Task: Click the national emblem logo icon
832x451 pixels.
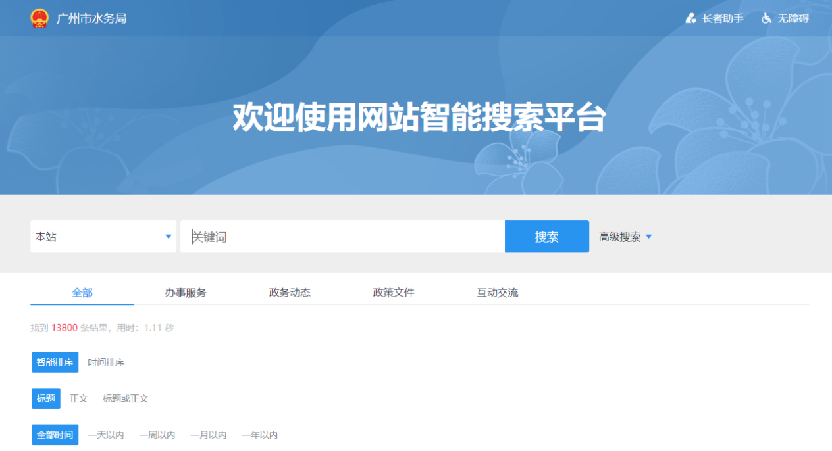Action: tap(39, 18)
